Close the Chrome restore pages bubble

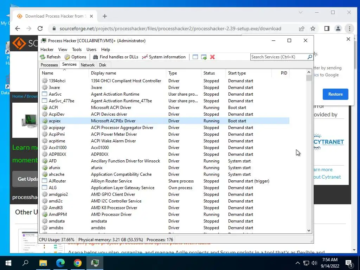(348, 39)
